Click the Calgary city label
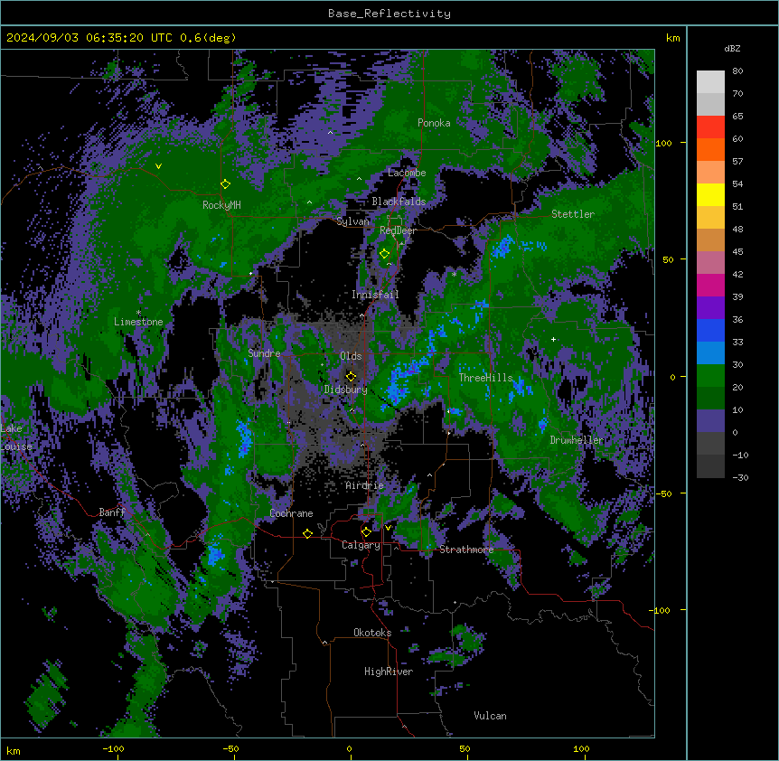The width and height of the screenshot is (779, 761). (361, 545)
